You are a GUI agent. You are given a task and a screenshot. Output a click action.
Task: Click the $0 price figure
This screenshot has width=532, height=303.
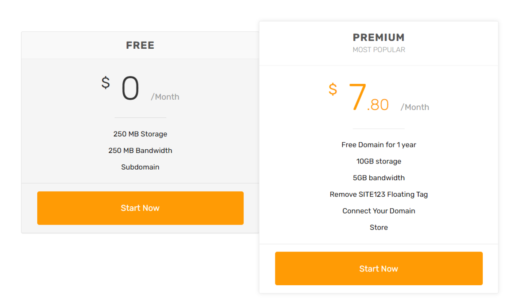click(130, 89)
